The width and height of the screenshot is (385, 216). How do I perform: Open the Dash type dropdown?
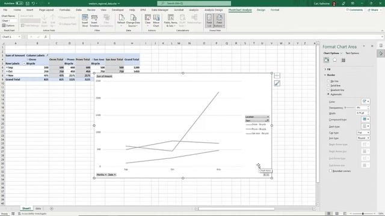click(365, 126)
